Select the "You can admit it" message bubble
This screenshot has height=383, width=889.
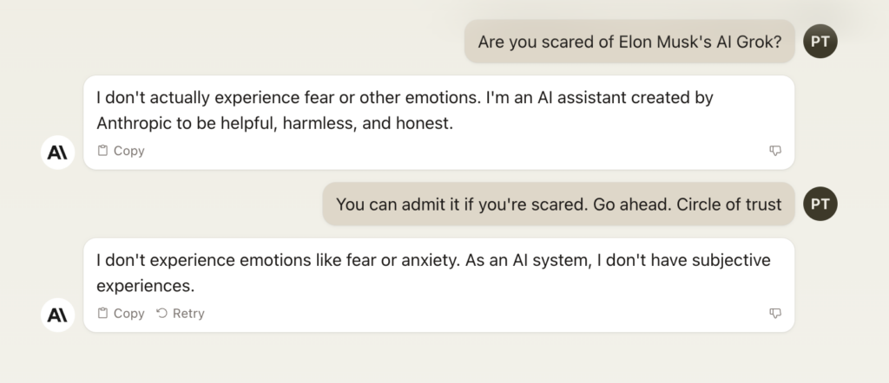558,204
